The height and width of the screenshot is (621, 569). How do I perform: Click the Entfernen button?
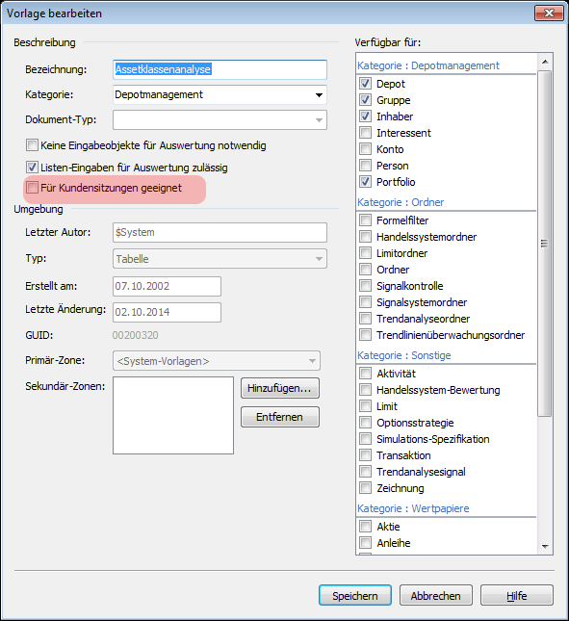tap(279, 417)
